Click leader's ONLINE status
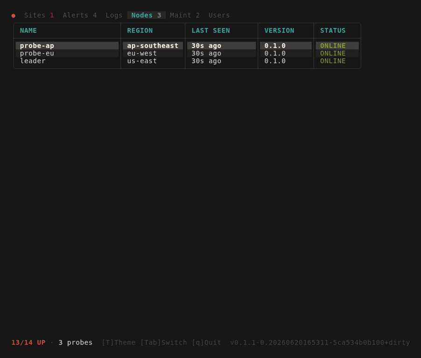Image resolution: width=421 pixels, height=358 pixels. pos(333,61)
